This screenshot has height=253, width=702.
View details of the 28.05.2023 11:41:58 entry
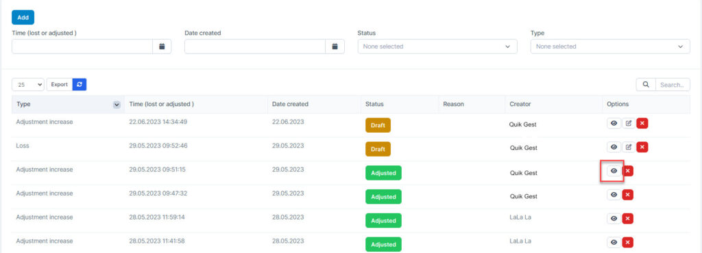click(614, 242)
